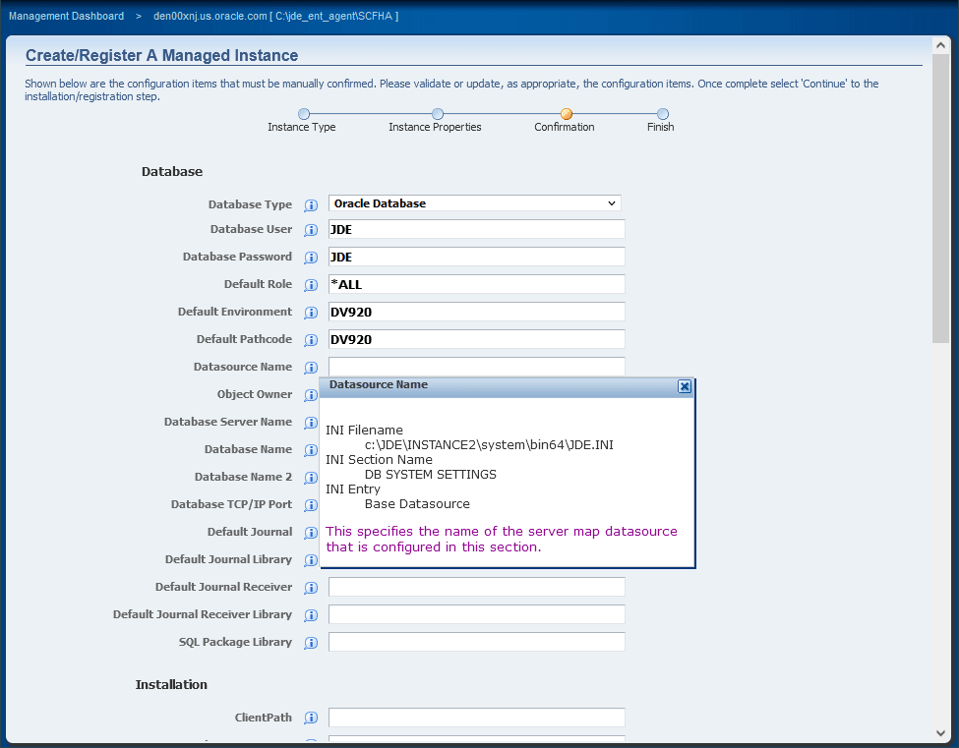The image size is (959, 748).
Task: Click the JDE.INI file path text
Action: pyautogui.click(x=489, y=445)
